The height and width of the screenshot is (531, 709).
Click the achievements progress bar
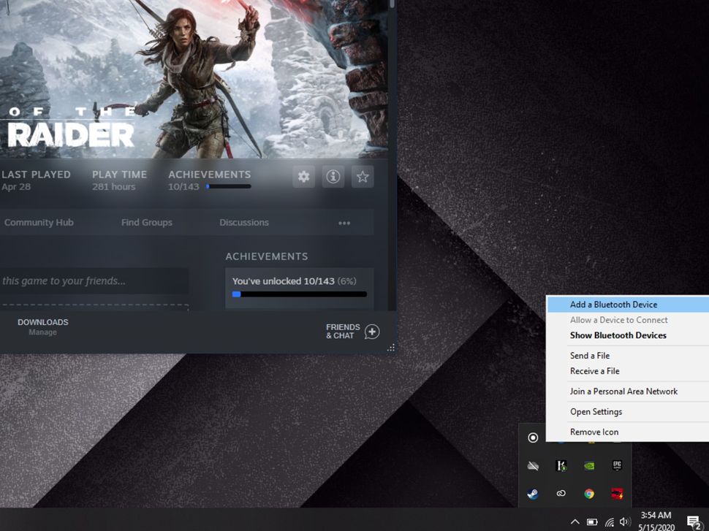(300, 294)
